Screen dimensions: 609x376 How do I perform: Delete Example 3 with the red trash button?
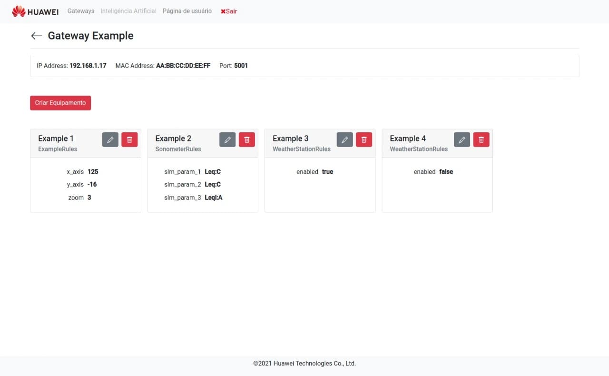point(364,139)
